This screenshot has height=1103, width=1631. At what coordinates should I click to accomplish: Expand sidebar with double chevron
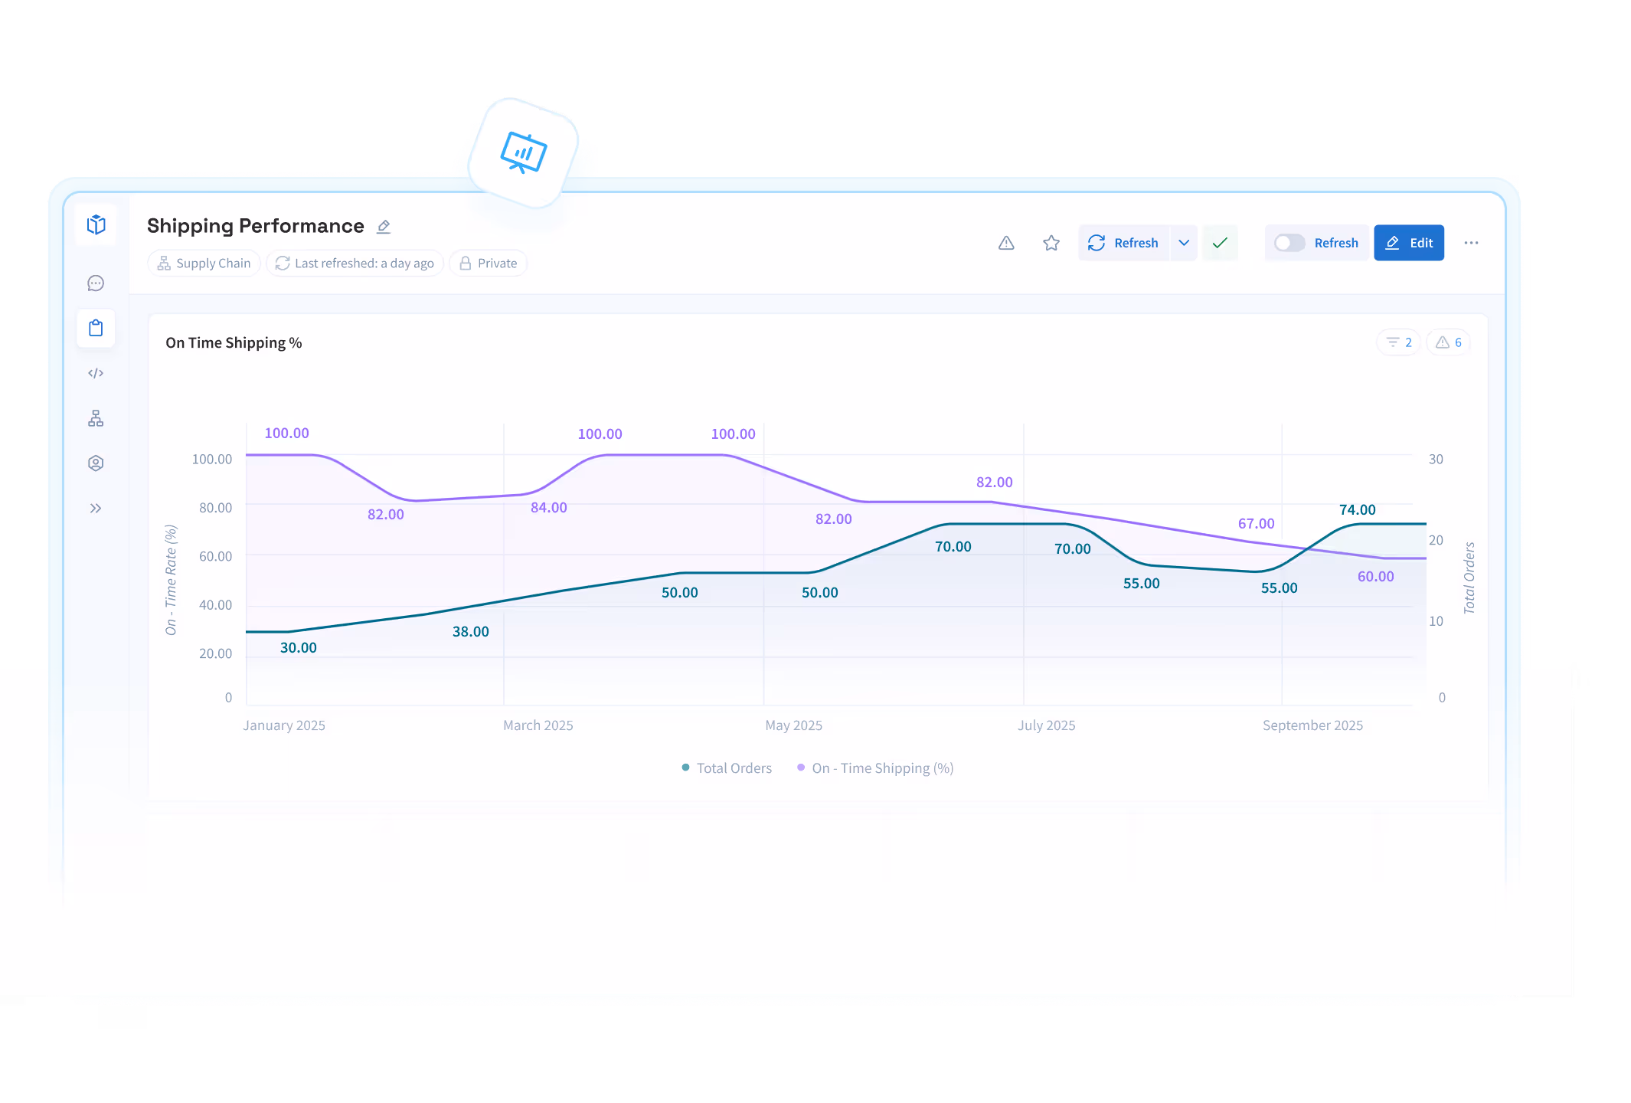click(96, 509)
